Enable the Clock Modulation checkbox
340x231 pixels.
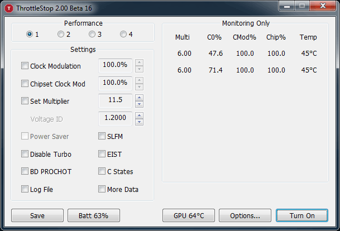25,66
